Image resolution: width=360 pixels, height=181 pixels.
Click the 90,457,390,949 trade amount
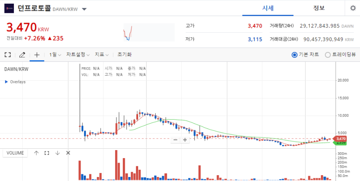pos(323,39)
